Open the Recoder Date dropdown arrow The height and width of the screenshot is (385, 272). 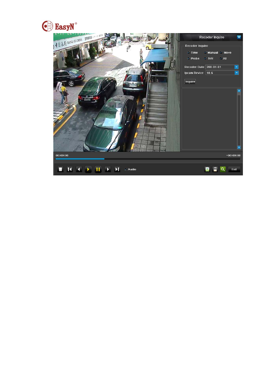click(236, 67)
